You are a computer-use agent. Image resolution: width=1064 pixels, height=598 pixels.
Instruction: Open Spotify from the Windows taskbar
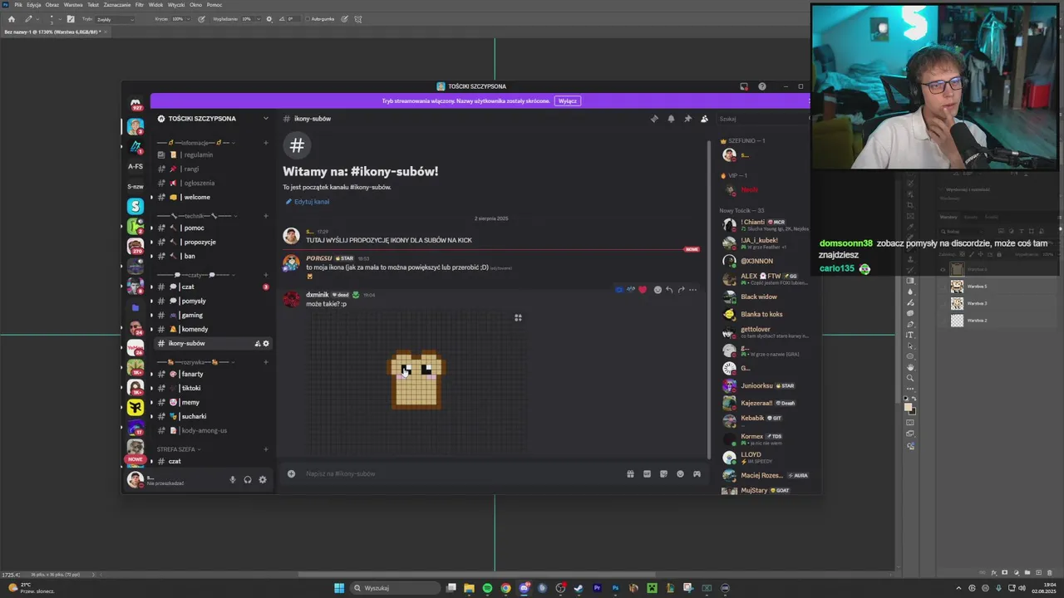487,588
